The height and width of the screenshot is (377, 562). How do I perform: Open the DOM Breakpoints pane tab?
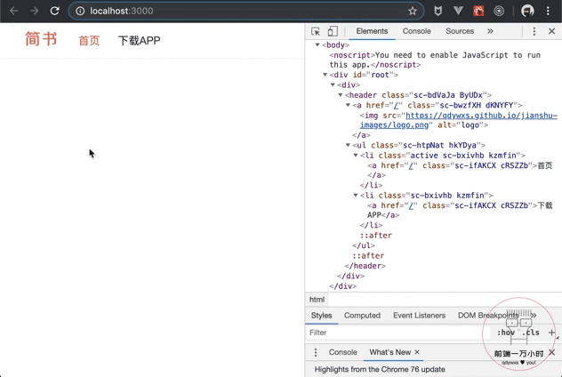point(488,316)
